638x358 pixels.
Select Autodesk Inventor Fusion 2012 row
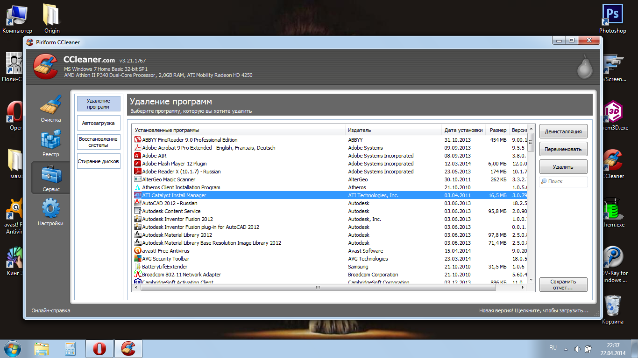click(x=330, y=219)
